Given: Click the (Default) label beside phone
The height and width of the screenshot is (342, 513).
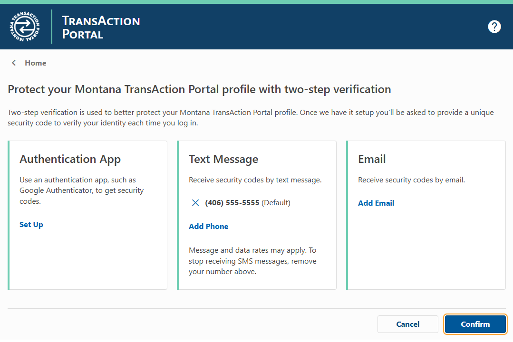Looking at the screenshot, I should click(x=276, y=203).
